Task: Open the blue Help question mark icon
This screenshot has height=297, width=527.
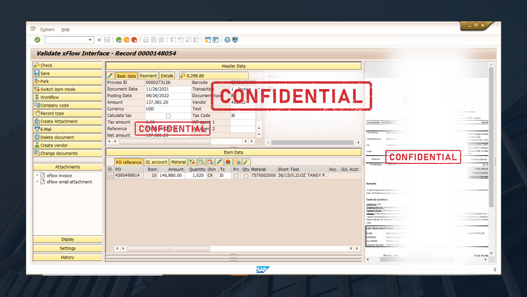Action: click(x=227, y=40)
